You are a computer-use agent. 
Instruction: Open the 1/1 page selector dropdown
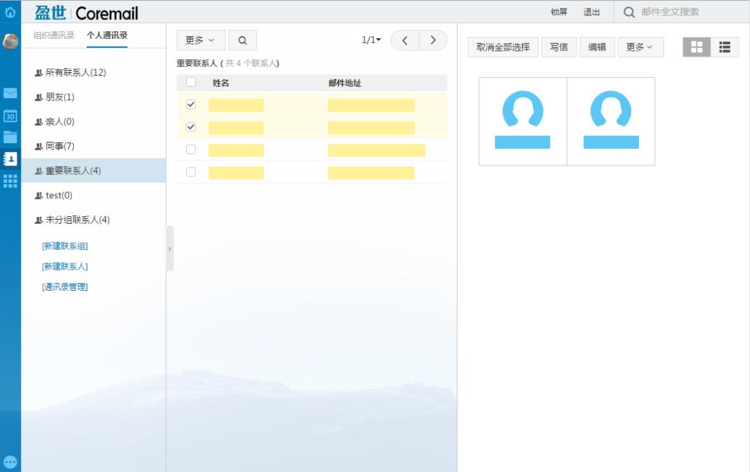point(372,40)
